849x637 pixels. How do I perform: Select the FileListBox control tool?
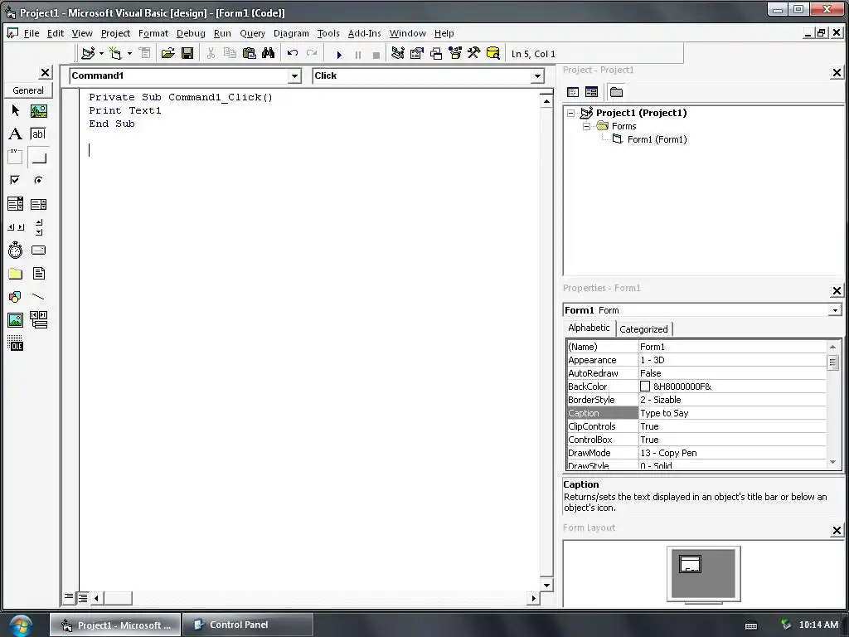click(38, 274)
